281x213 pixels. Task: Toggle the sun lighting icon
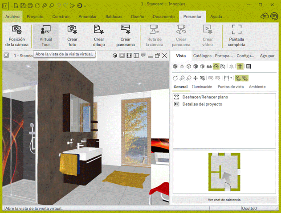pyautogui.click(x=182, y=67)
